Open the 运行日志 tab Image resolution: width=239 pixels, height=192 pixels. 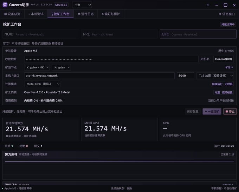(x=86, y=14)
